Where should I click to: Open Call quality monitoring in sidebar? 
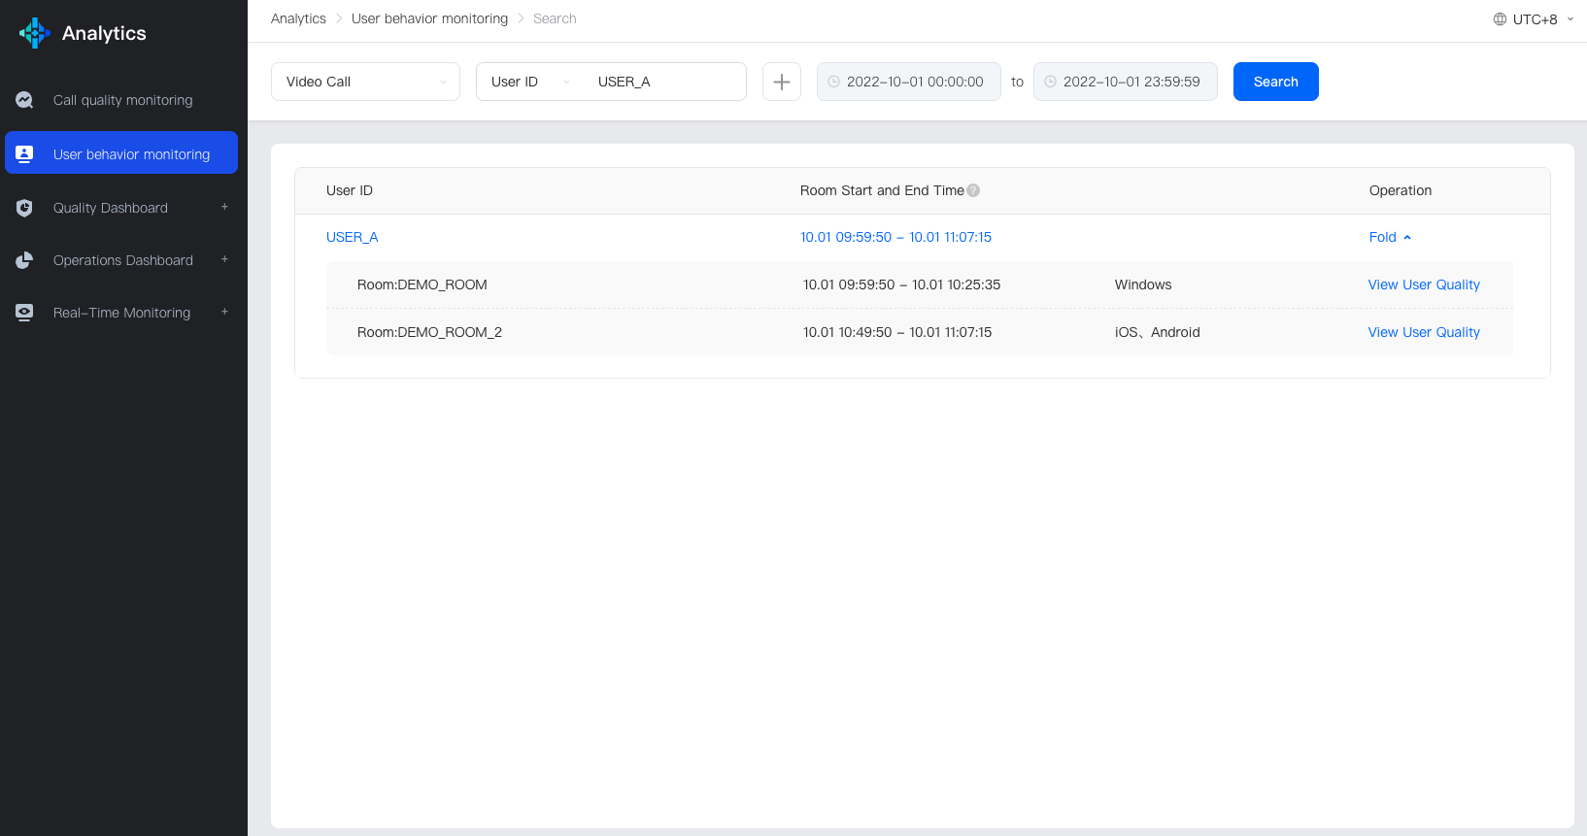(x=122, y=100)
